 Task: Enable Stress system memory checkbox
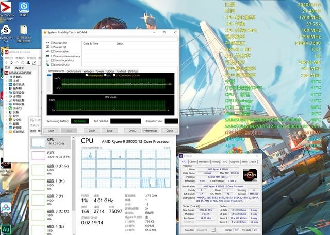coord(52,56)
